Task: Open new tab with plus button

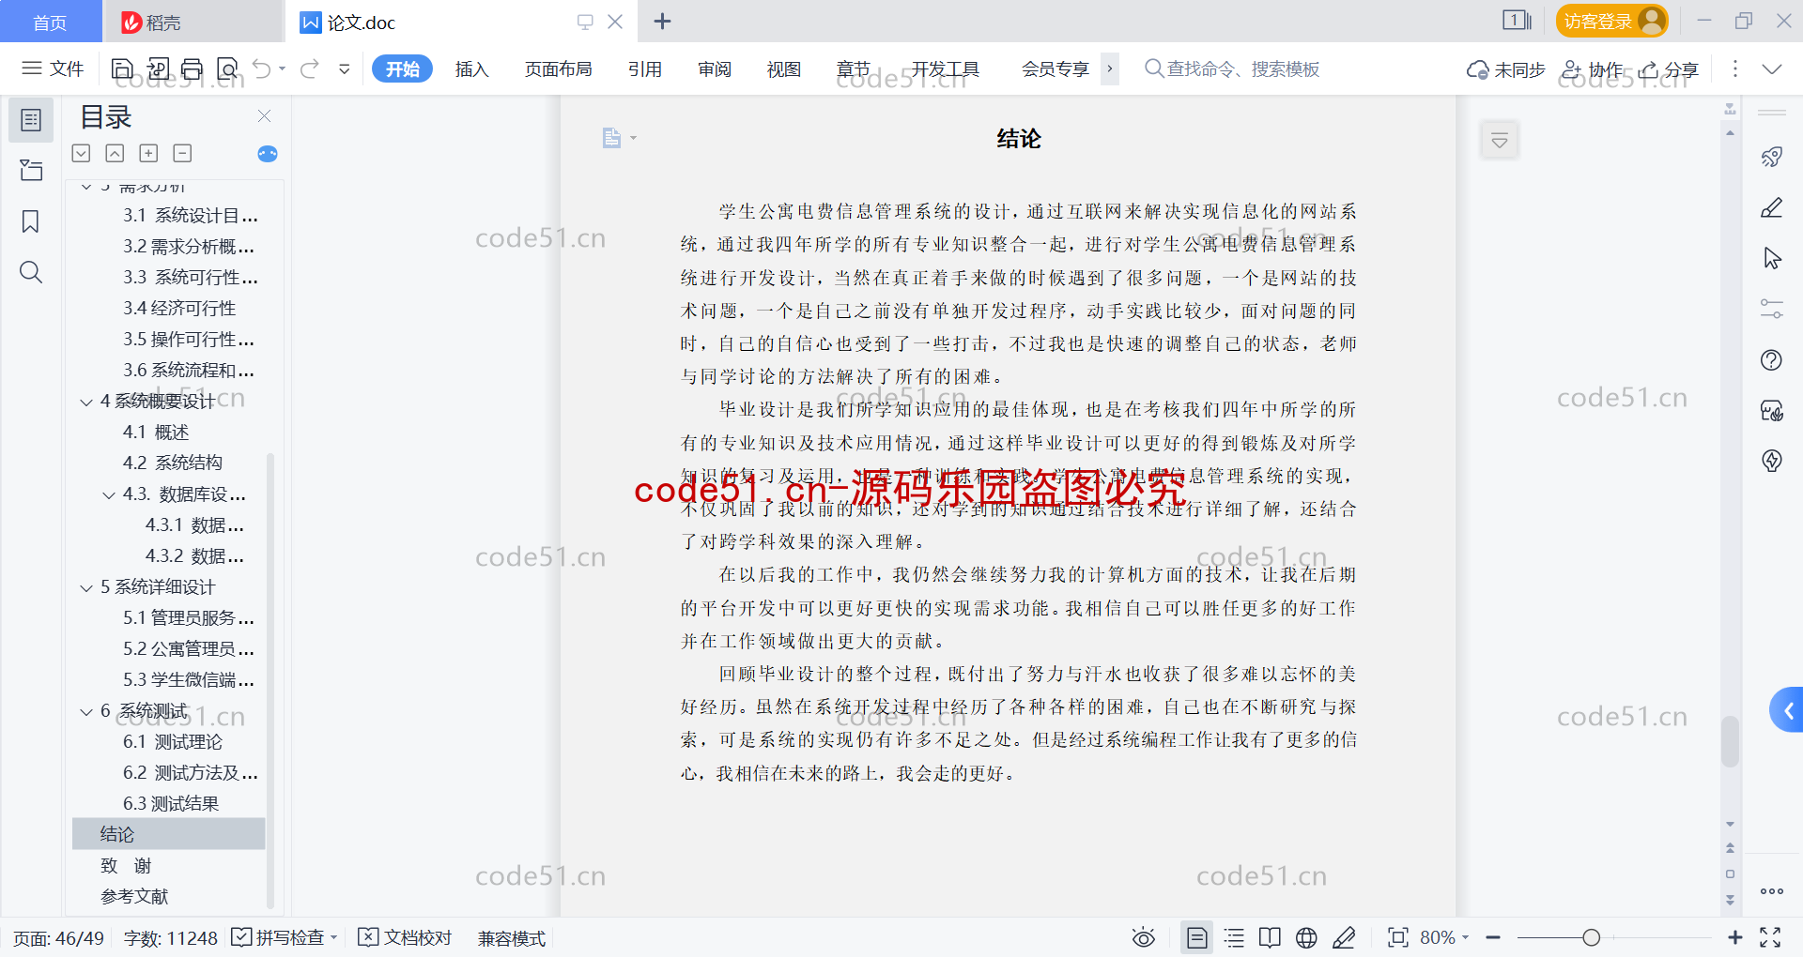Action: pos(662,22)
